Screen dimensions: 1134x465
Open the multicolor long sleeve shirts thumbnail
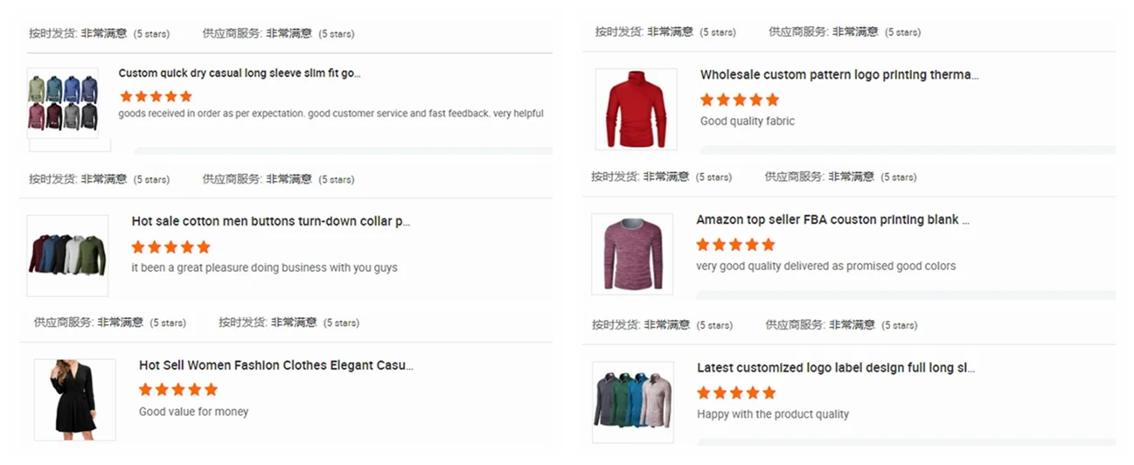tap(63, 102)
